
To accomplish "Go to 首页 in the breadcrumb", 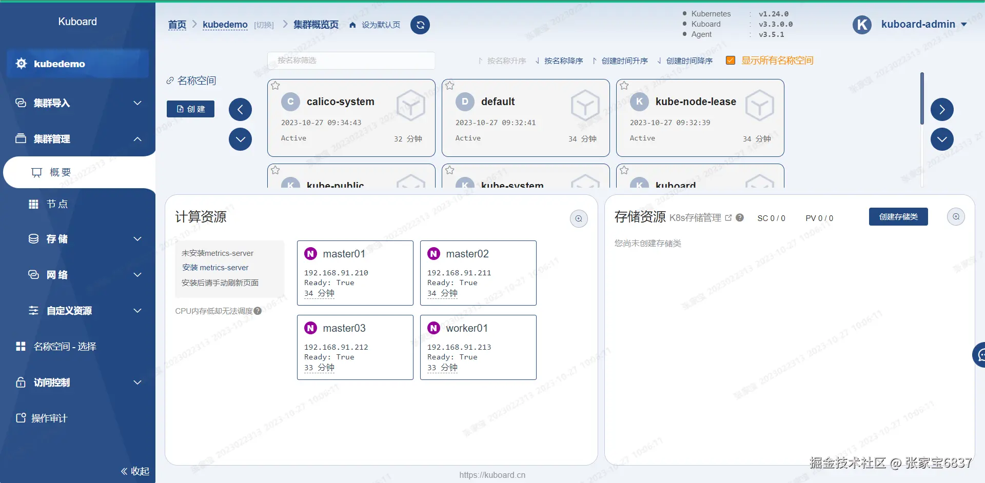I will pyautogui.click(x=177, y=25).
